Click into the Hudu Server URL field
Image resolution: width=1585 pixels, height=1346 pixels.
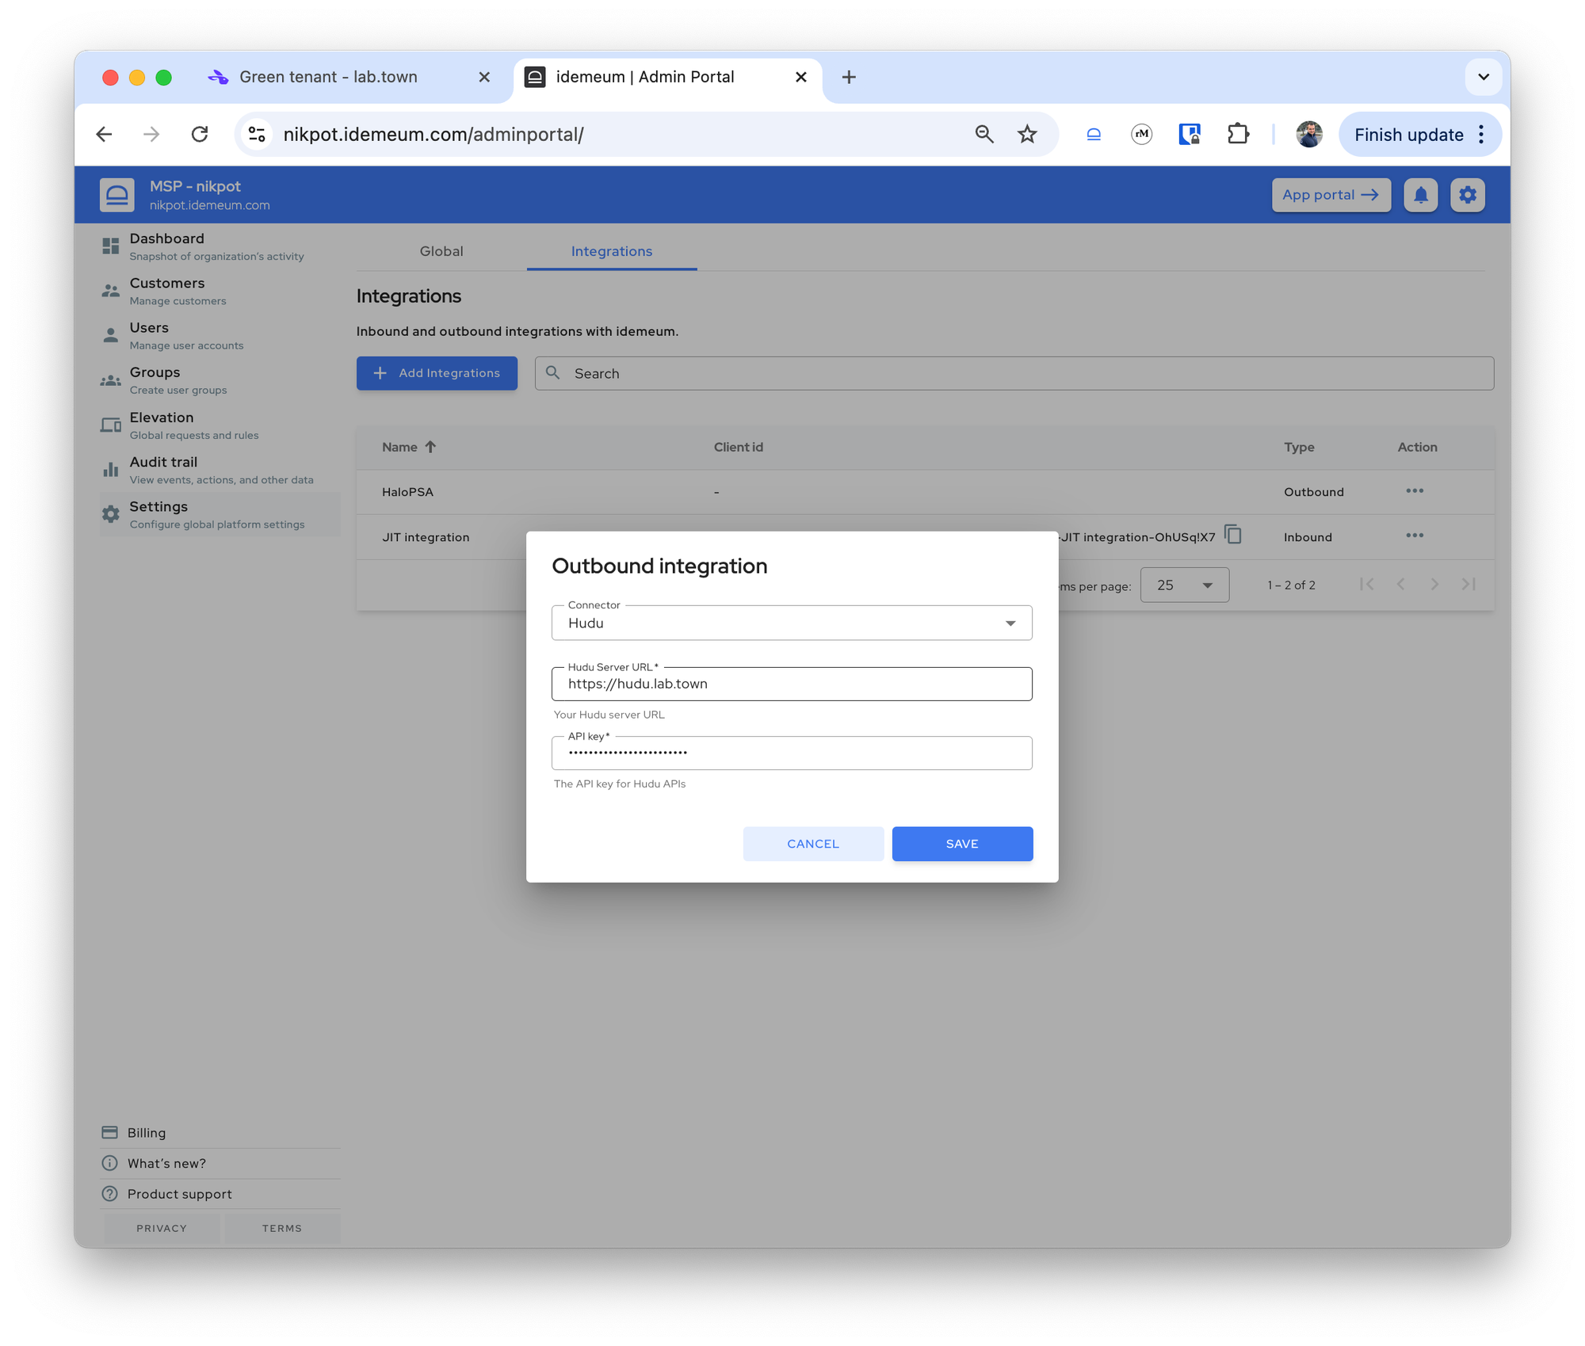[x=792, y=684]
